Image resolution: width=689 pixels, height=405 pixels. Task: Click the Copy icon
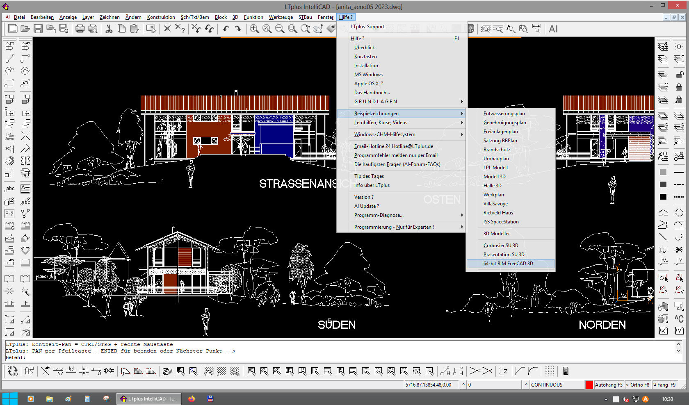(121, 29)
